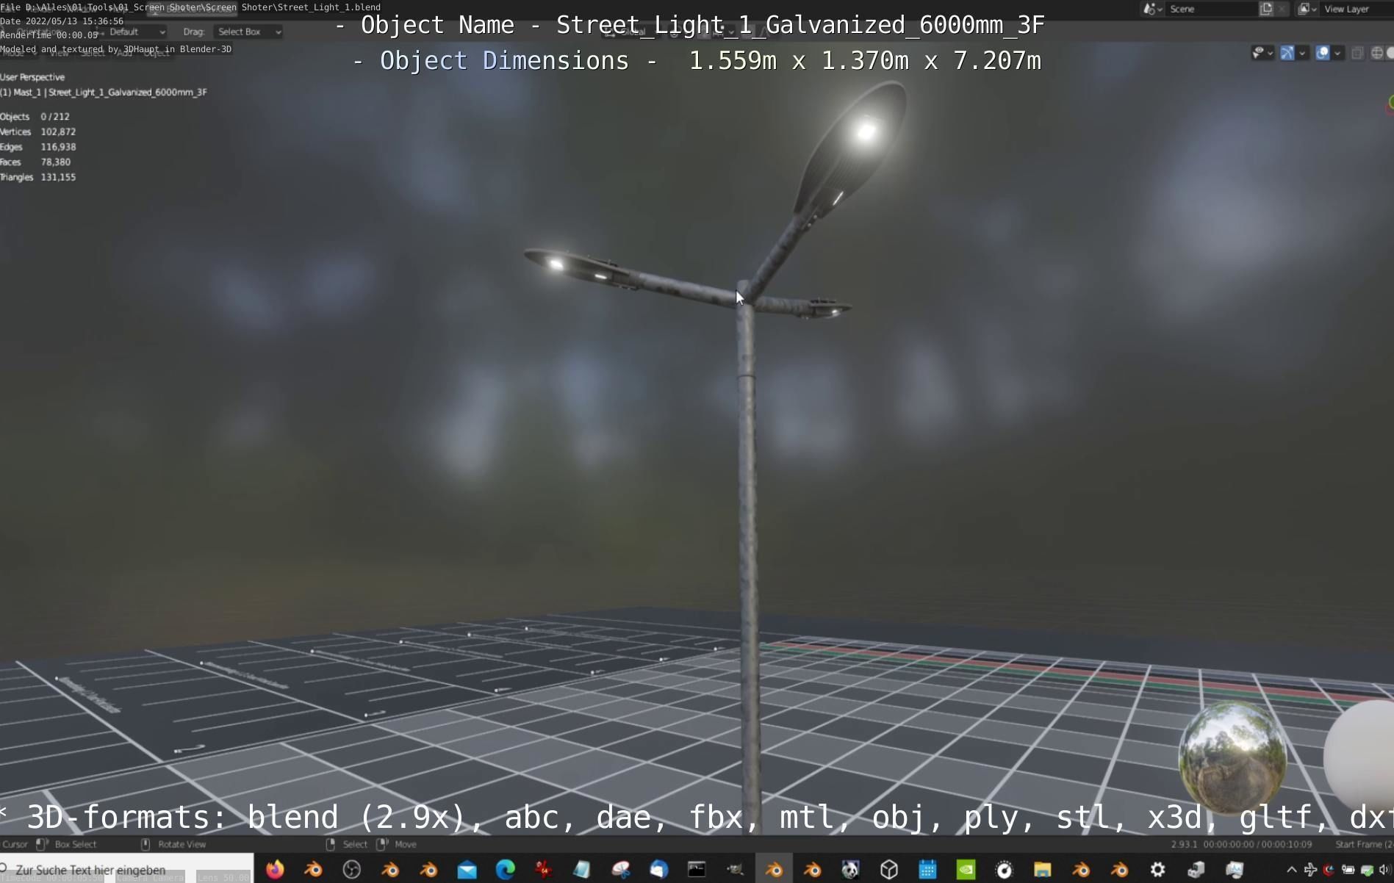Click the HDRI reflective preview sphere
This screenshot has width=1394, height=883.
click(1232, 757)
